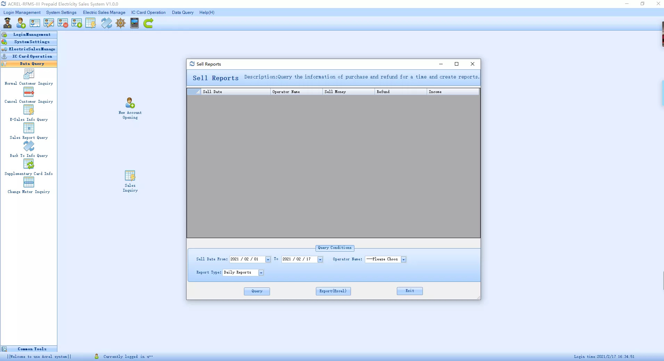Screen dimensions: 664x361
Task: Open the Operator Name dropdown
Action: pos(403,260)
